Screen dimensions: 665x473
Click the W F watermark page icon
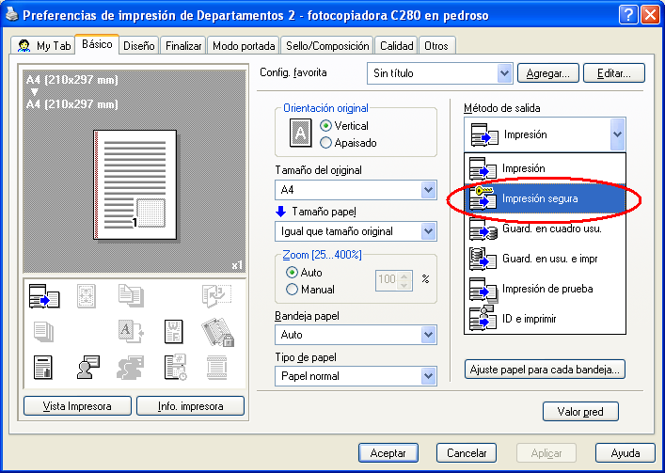coord(174,331)
